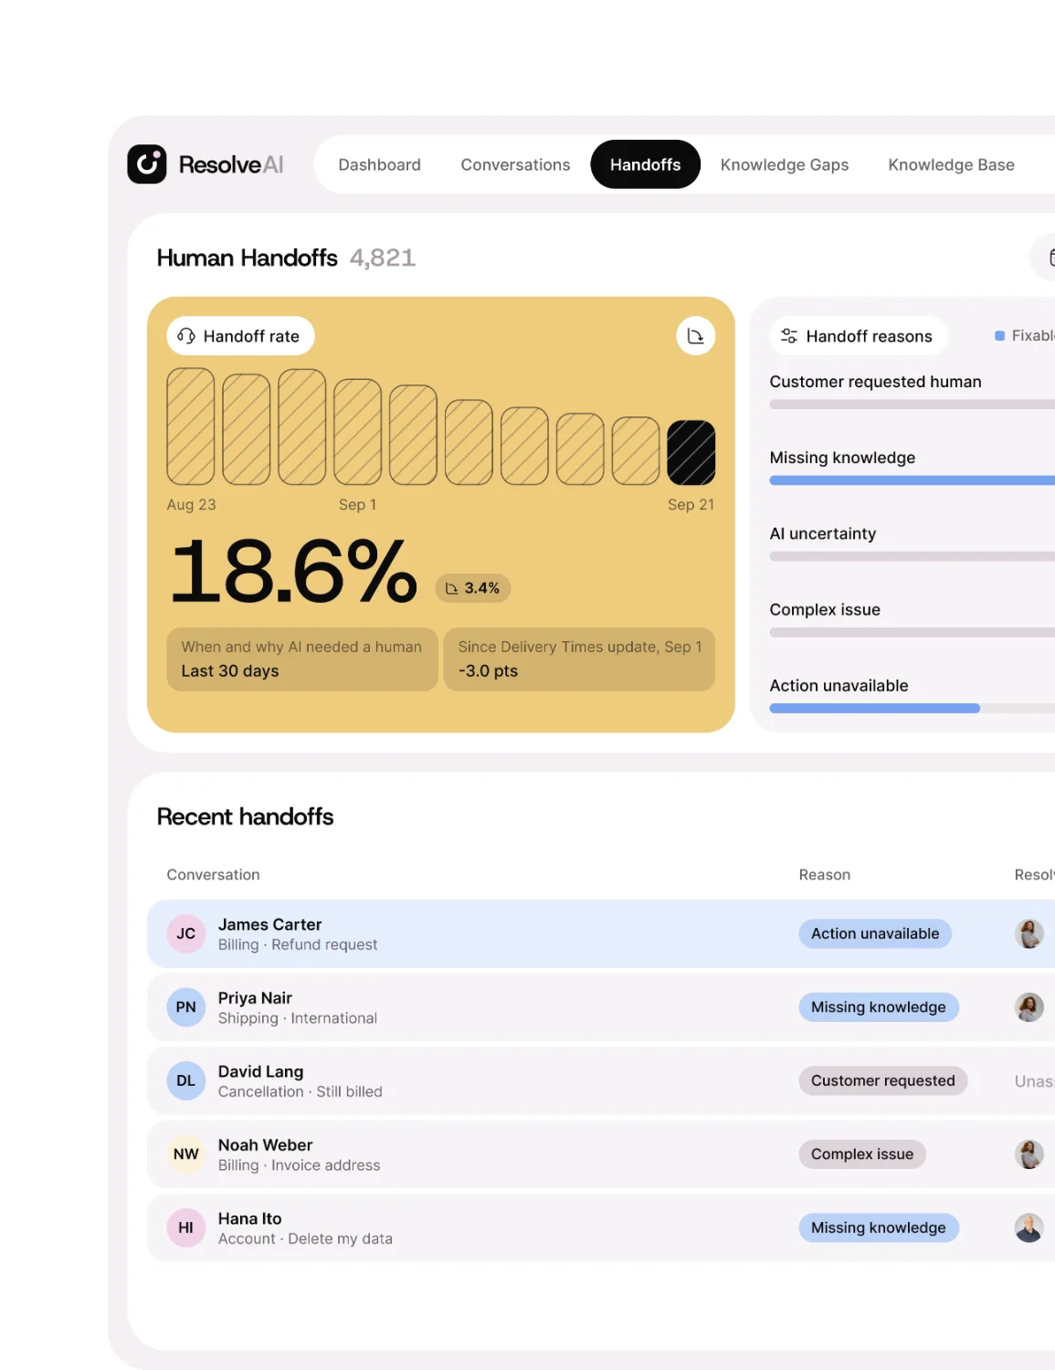Screen dimensions: 1055x1370
Task: Click the PN avatar
Action: [x=185, y=1007]
